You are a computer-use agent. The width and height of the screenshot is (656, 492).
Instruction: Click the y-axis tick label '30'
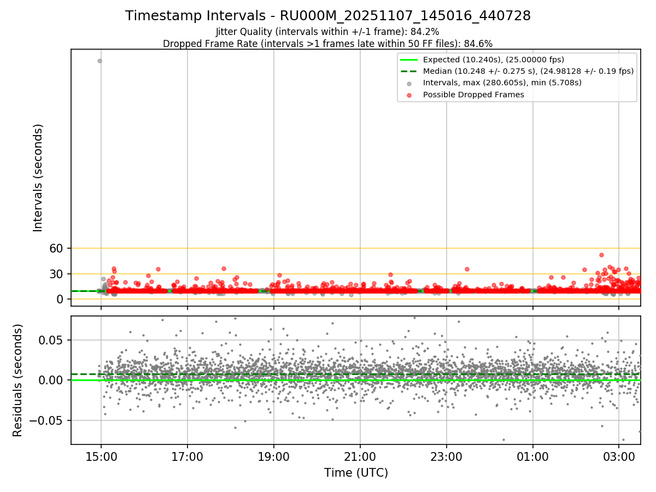[x=57, y=274]
